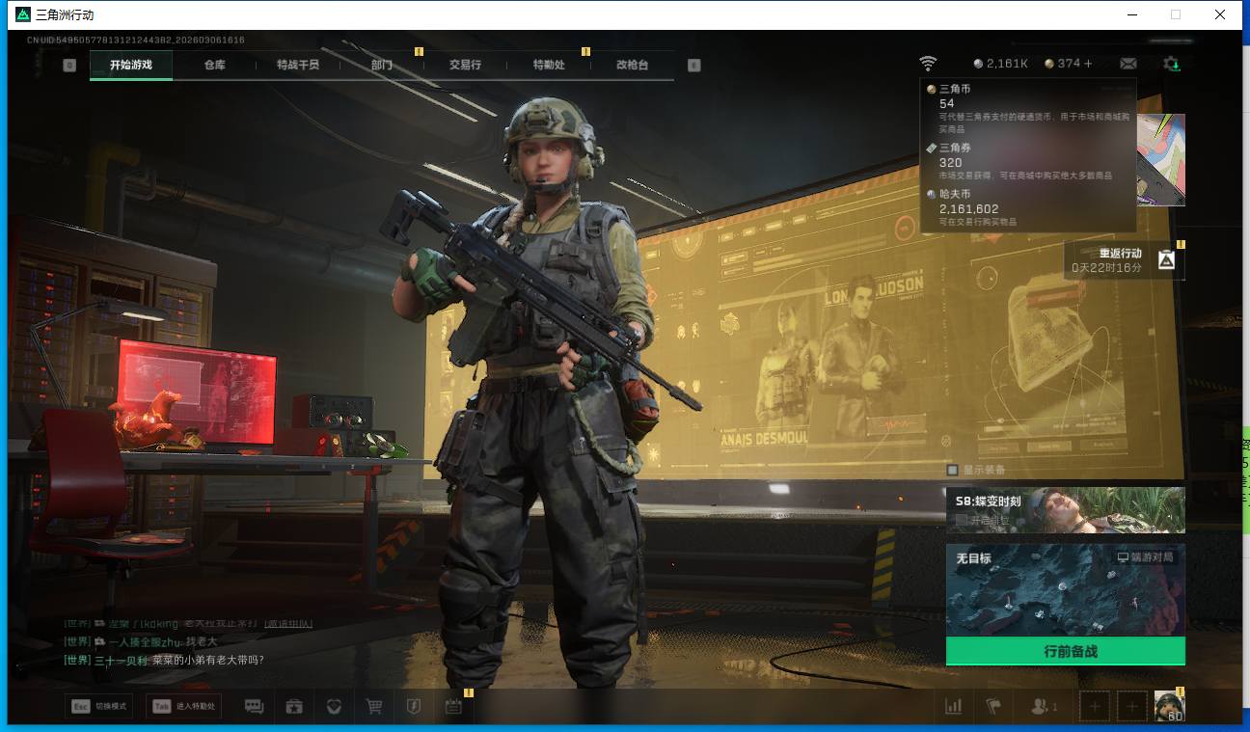Open the map thumbnail beside the currency panel

(1161, 159)
